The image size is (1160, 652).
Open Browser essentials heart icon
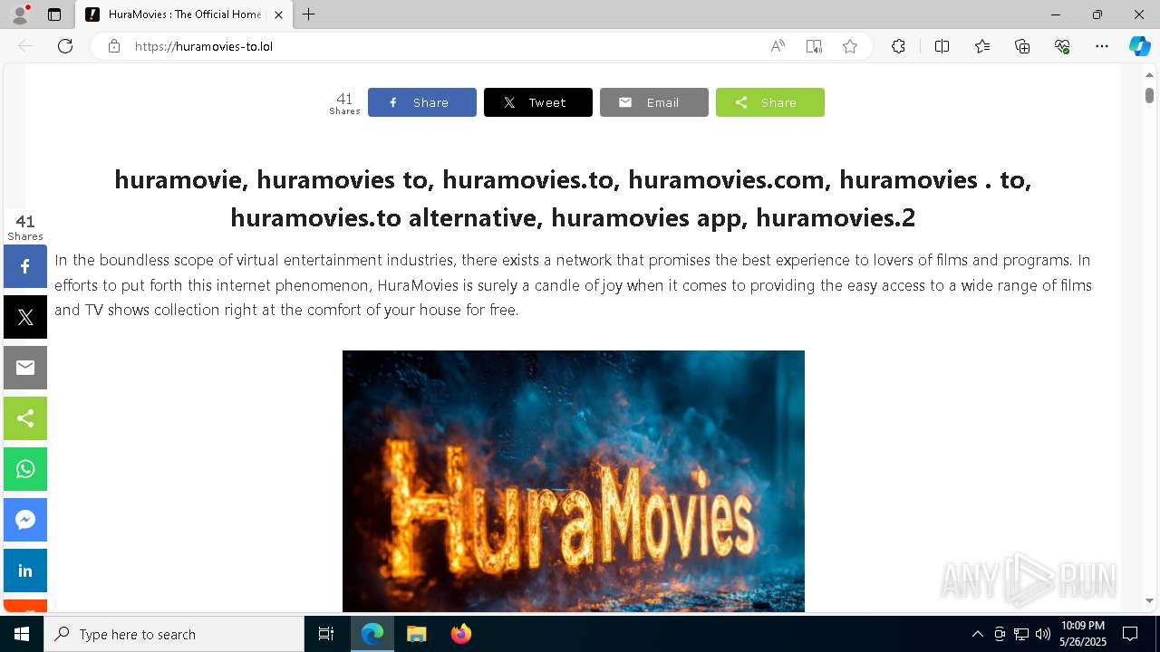(x=1062, y=46)
